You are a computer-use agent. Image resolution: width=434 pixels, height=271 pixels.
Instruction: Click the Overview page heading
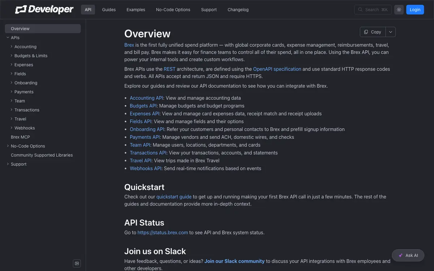point(147,34)
